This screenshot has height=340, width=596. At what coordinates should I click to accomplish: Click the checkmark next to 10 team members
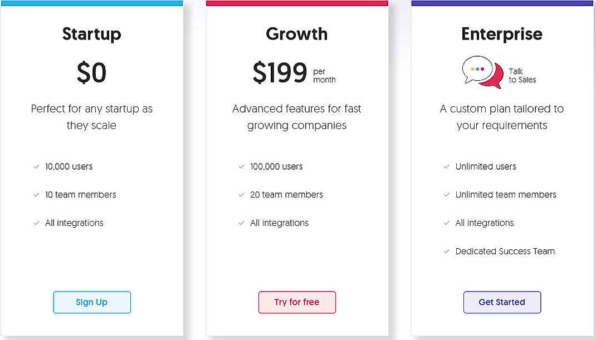click(x=35, y=195)
